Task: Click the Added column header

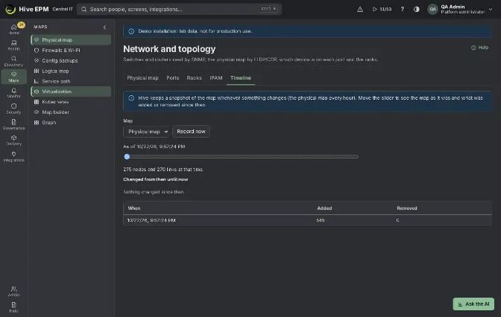Action: [324, 208]
